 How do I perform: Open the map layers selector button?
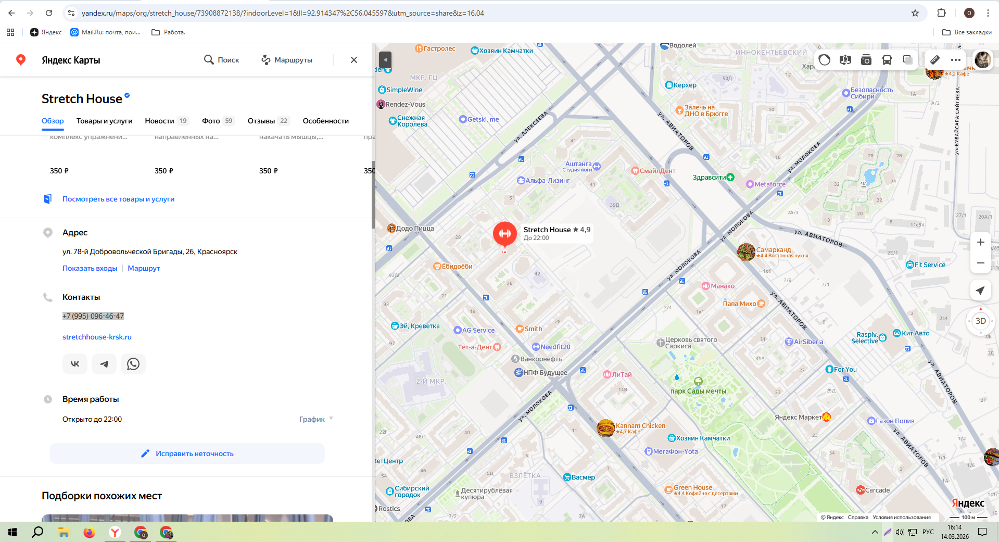point(907,60)
